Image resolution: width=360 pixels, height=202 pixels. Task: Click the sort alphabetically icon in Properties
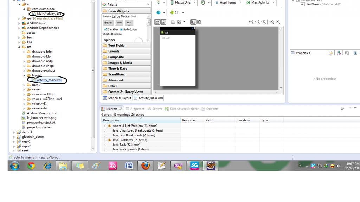pos(339,53)
